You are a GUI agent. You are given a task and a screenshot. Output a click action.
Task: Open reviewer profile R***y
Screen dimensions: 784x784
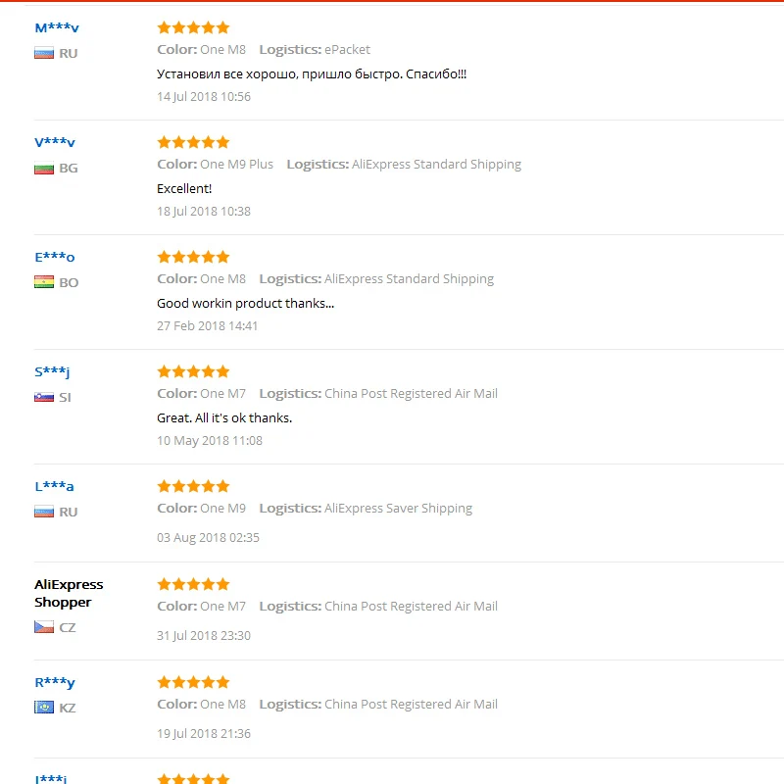click(55, 682)
